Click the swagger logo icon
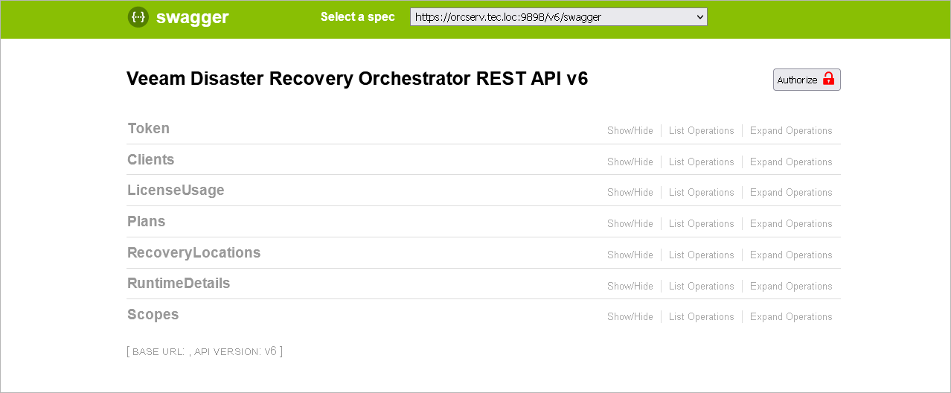Viewport: 951px width, 393px height. 138,17
